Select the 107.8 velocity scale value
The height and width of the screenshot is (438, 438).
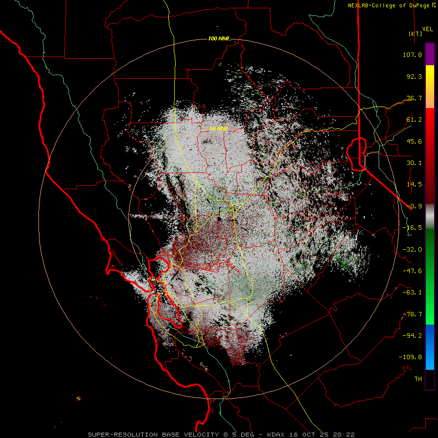click(412, 55)
